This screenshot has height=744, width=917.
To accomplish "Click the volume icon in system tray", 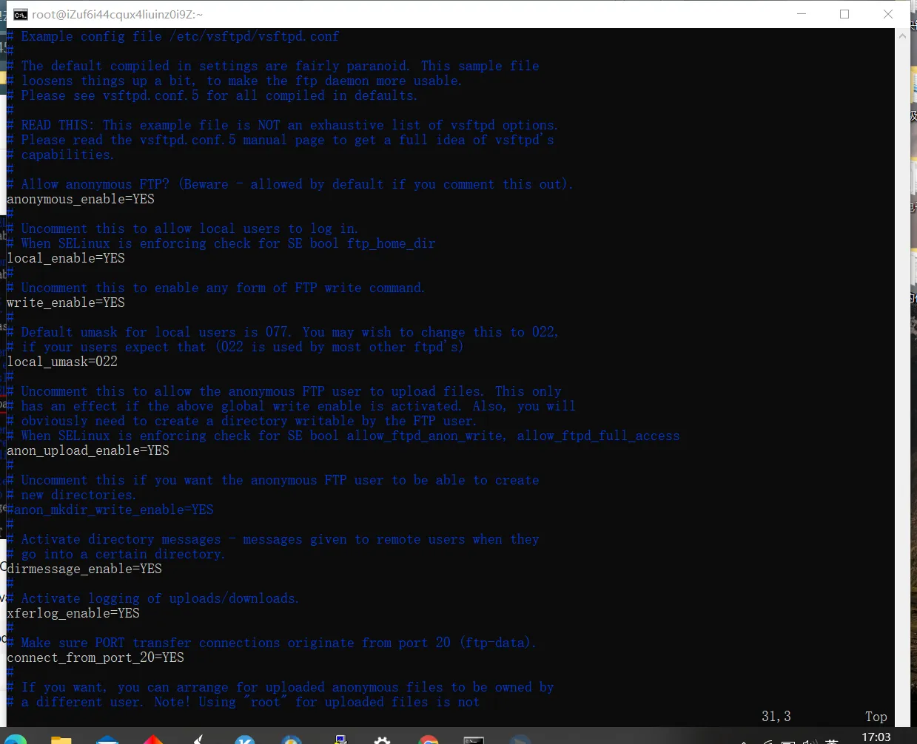I will (810, 740).
